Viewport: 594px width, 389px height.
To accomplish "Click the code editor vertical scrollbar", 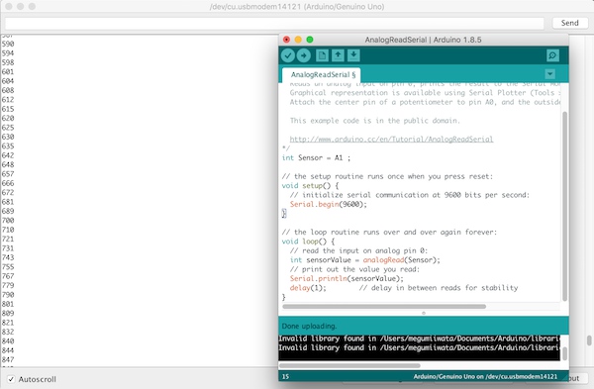I will (x=564, y=207).
